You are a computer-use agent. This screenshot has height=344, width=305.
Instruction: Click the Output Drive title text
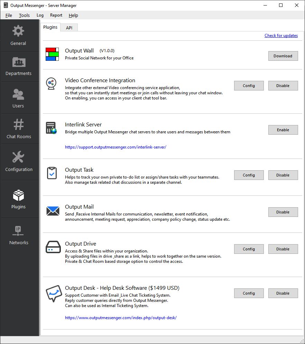coord(81,244)
